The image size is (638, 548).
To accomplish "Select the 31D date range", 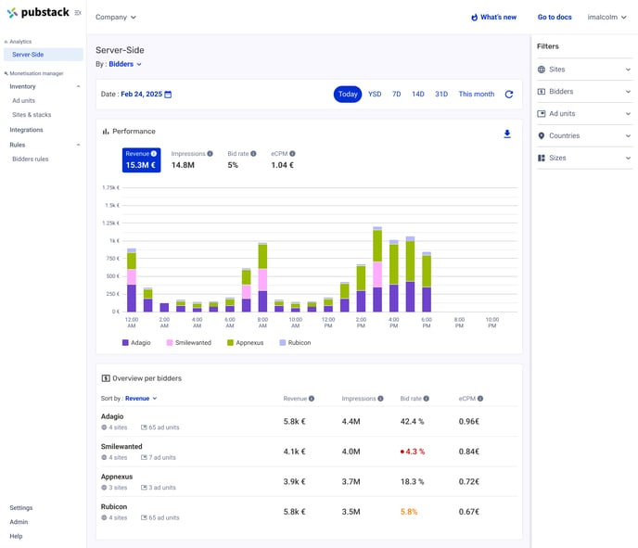I will click(441, 95).
